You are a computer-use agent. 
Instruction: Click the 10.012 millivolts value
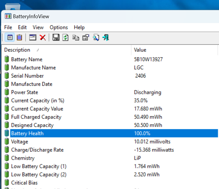[152, 141]
